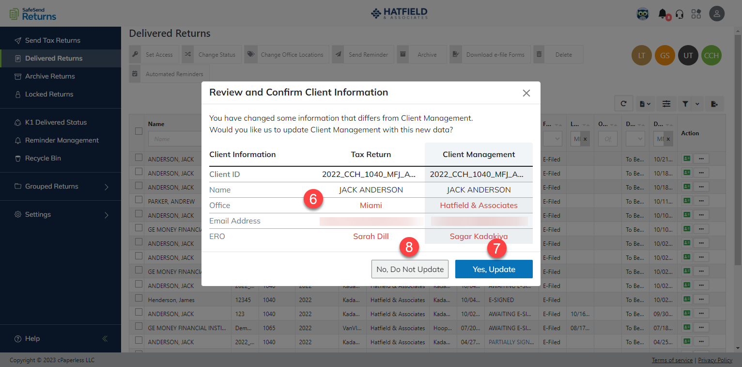Open the support headset icon
Screen dimensions: 742x367
coord(680,14)
